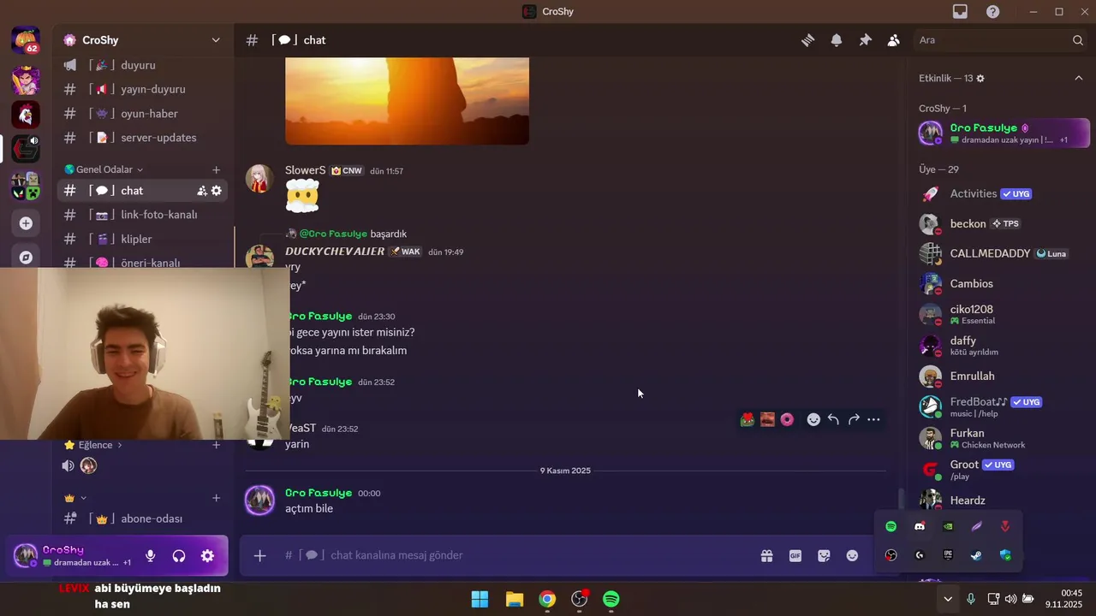Open the klipler channel
The image size is (1096, 616).
pos(142,239)
